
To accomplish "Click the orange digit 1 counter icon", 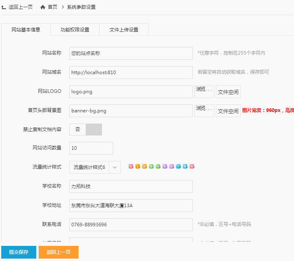I will 137,167.
